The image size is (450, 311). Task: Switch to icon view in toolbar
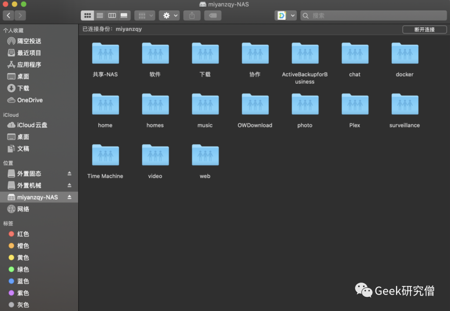tap(87, 15)
